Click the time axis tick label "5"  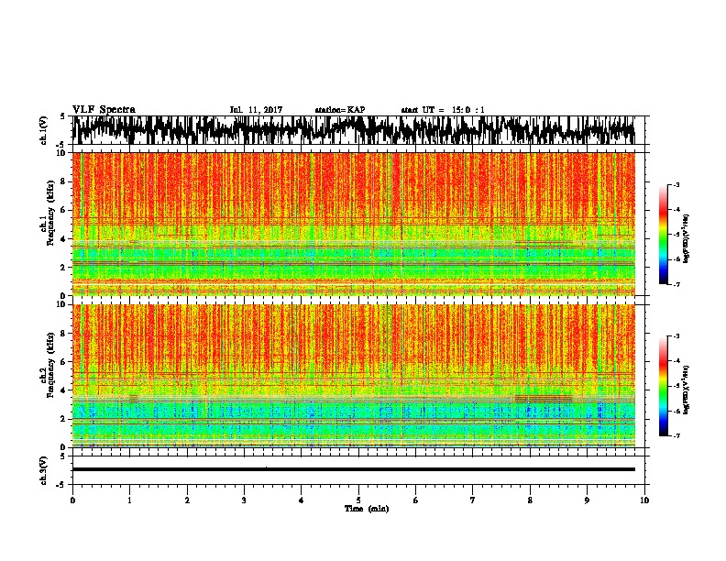pyautogui.click(x=358, y=500)
